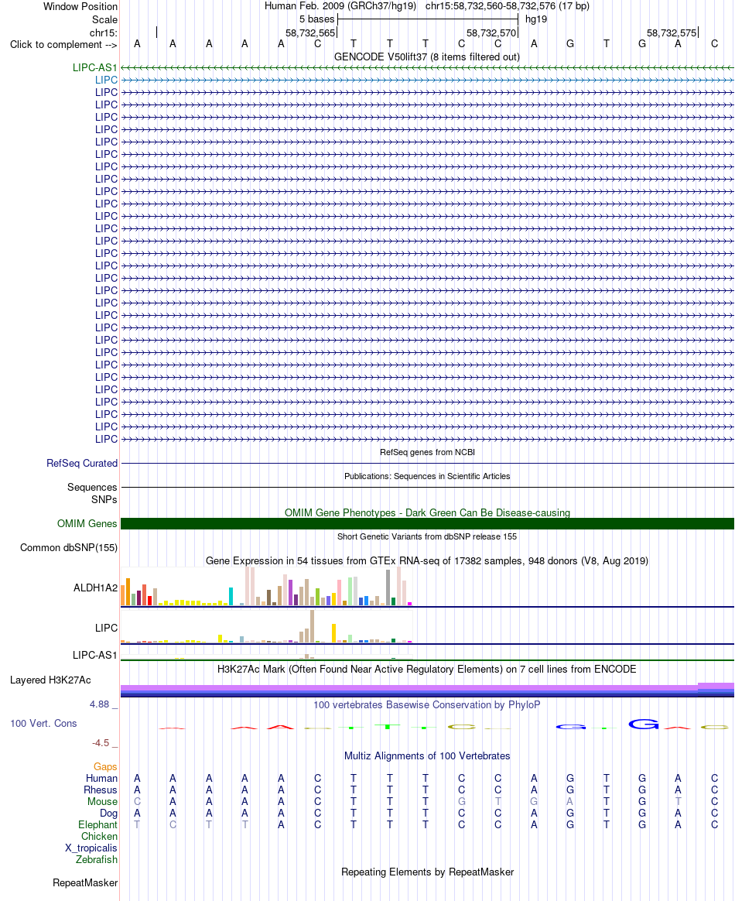
Task: Click the ALDH1A2 expression label
Action: click(95, 588)
